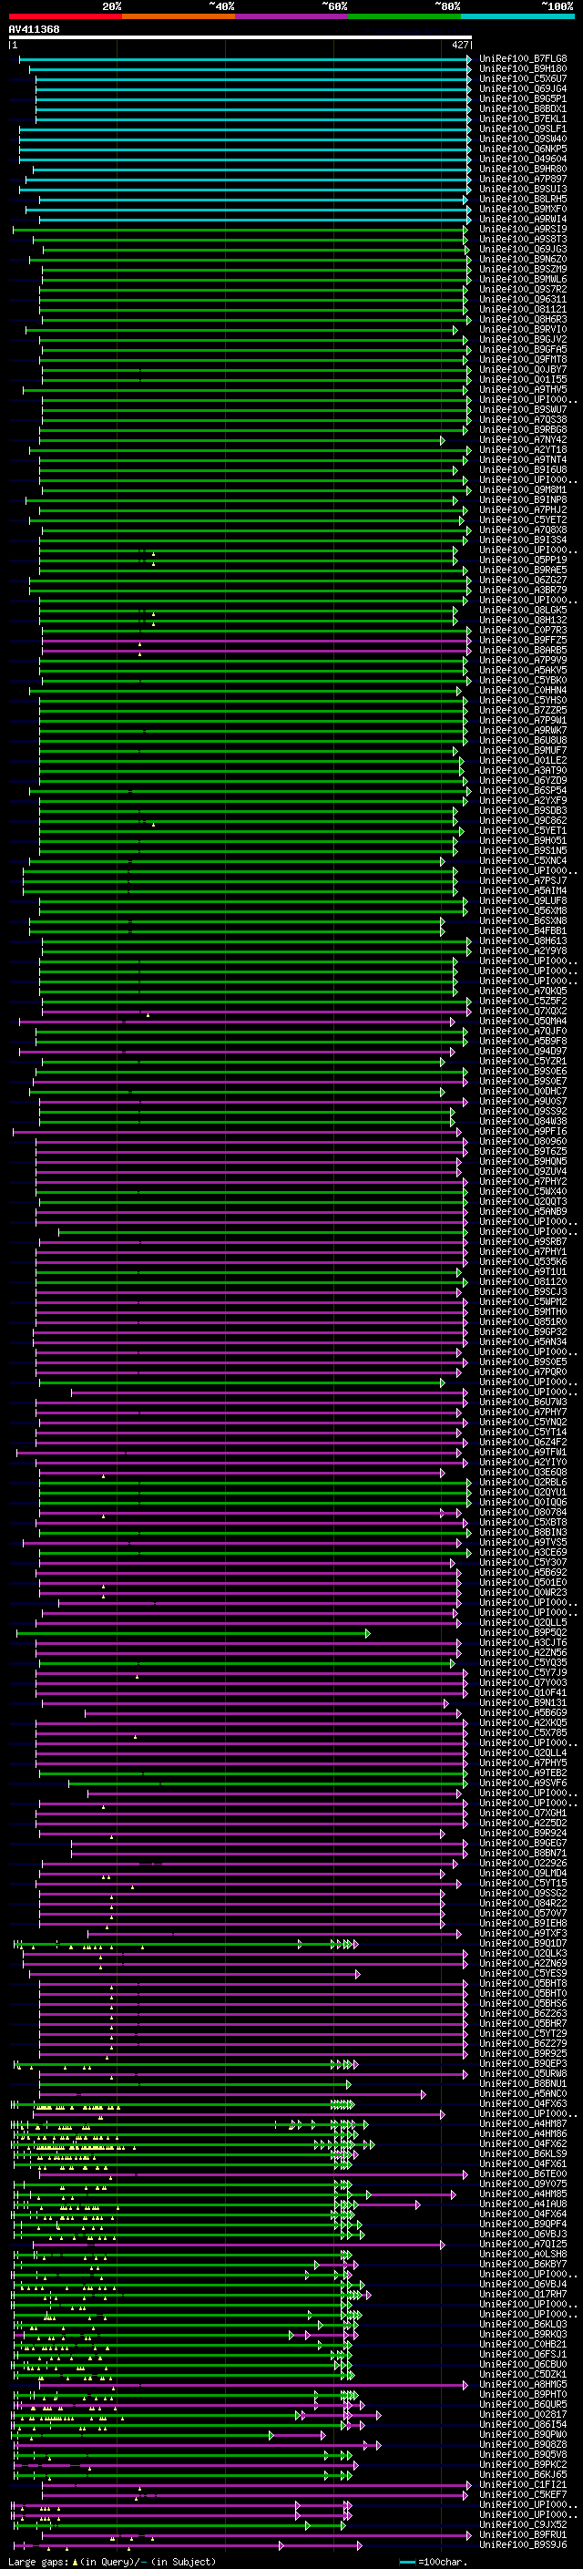Select hit label UniRef100_Q9SW40
Viewport: 583px width, 2569px height.
[x=523, y=139]
